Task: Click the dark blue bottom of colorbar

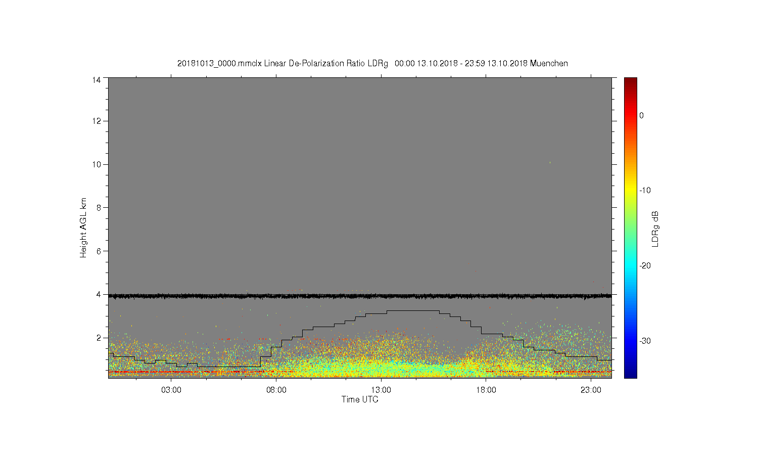Action: coord(631,373)
